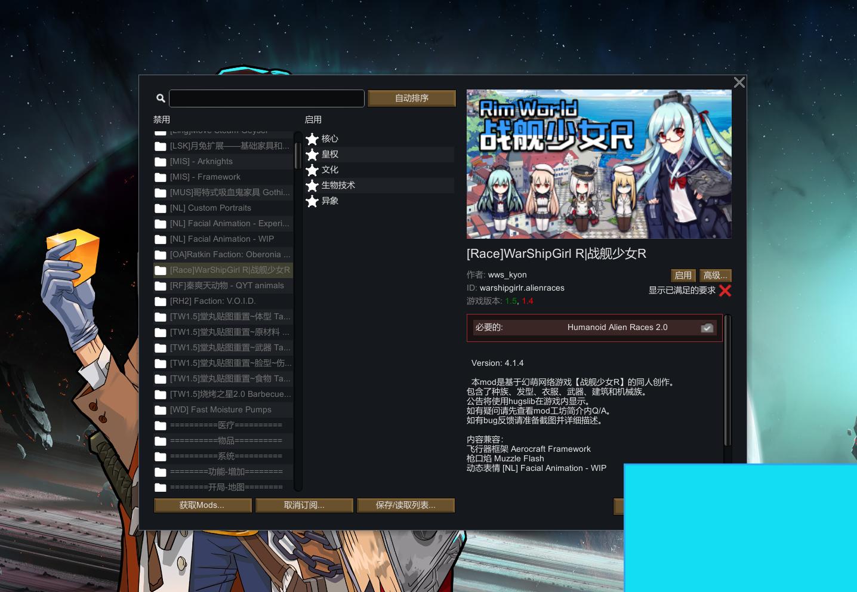This screenshot has width=857, height=592.
Task: Click the search magnifier icon
Action: tap(161, 98)
